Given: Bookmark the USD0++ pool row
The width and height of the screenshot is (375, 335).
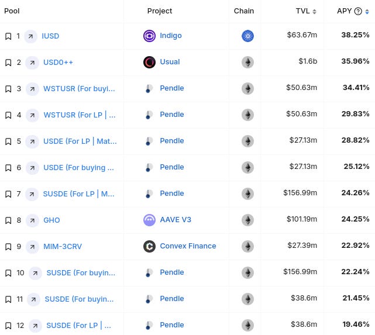Looking at the screenshot, I should [x=8, y=63].
